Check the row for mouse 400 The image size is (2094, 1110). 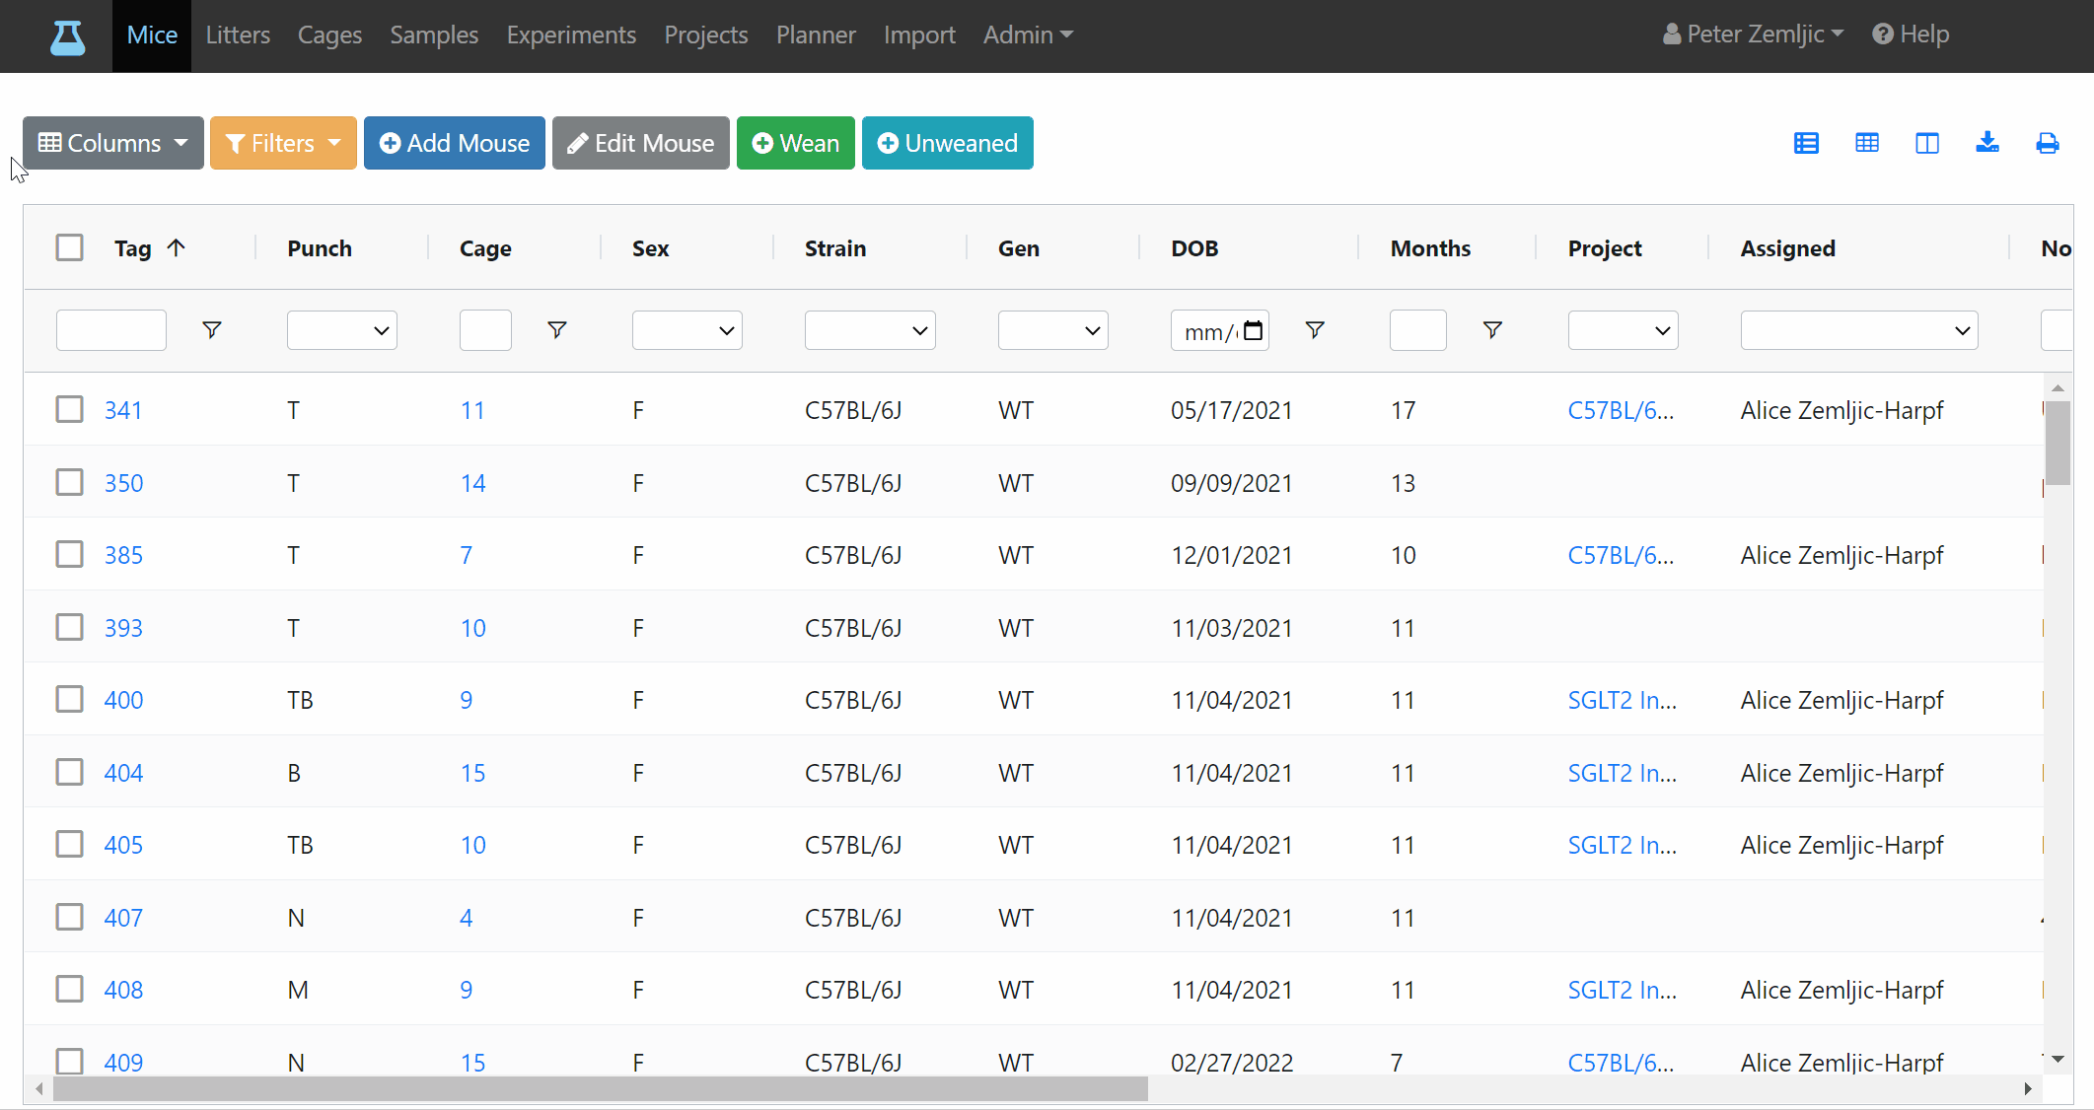(x=69, y=699)
